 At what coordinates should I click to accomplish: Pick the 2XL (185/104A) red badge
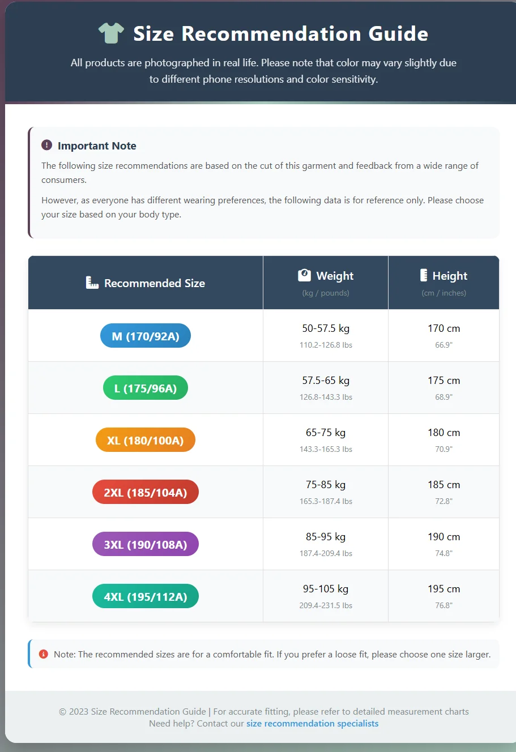pos(146,493)
